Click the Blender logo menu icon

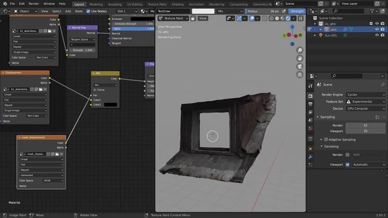pyautogui.click(x=5, y=4)
